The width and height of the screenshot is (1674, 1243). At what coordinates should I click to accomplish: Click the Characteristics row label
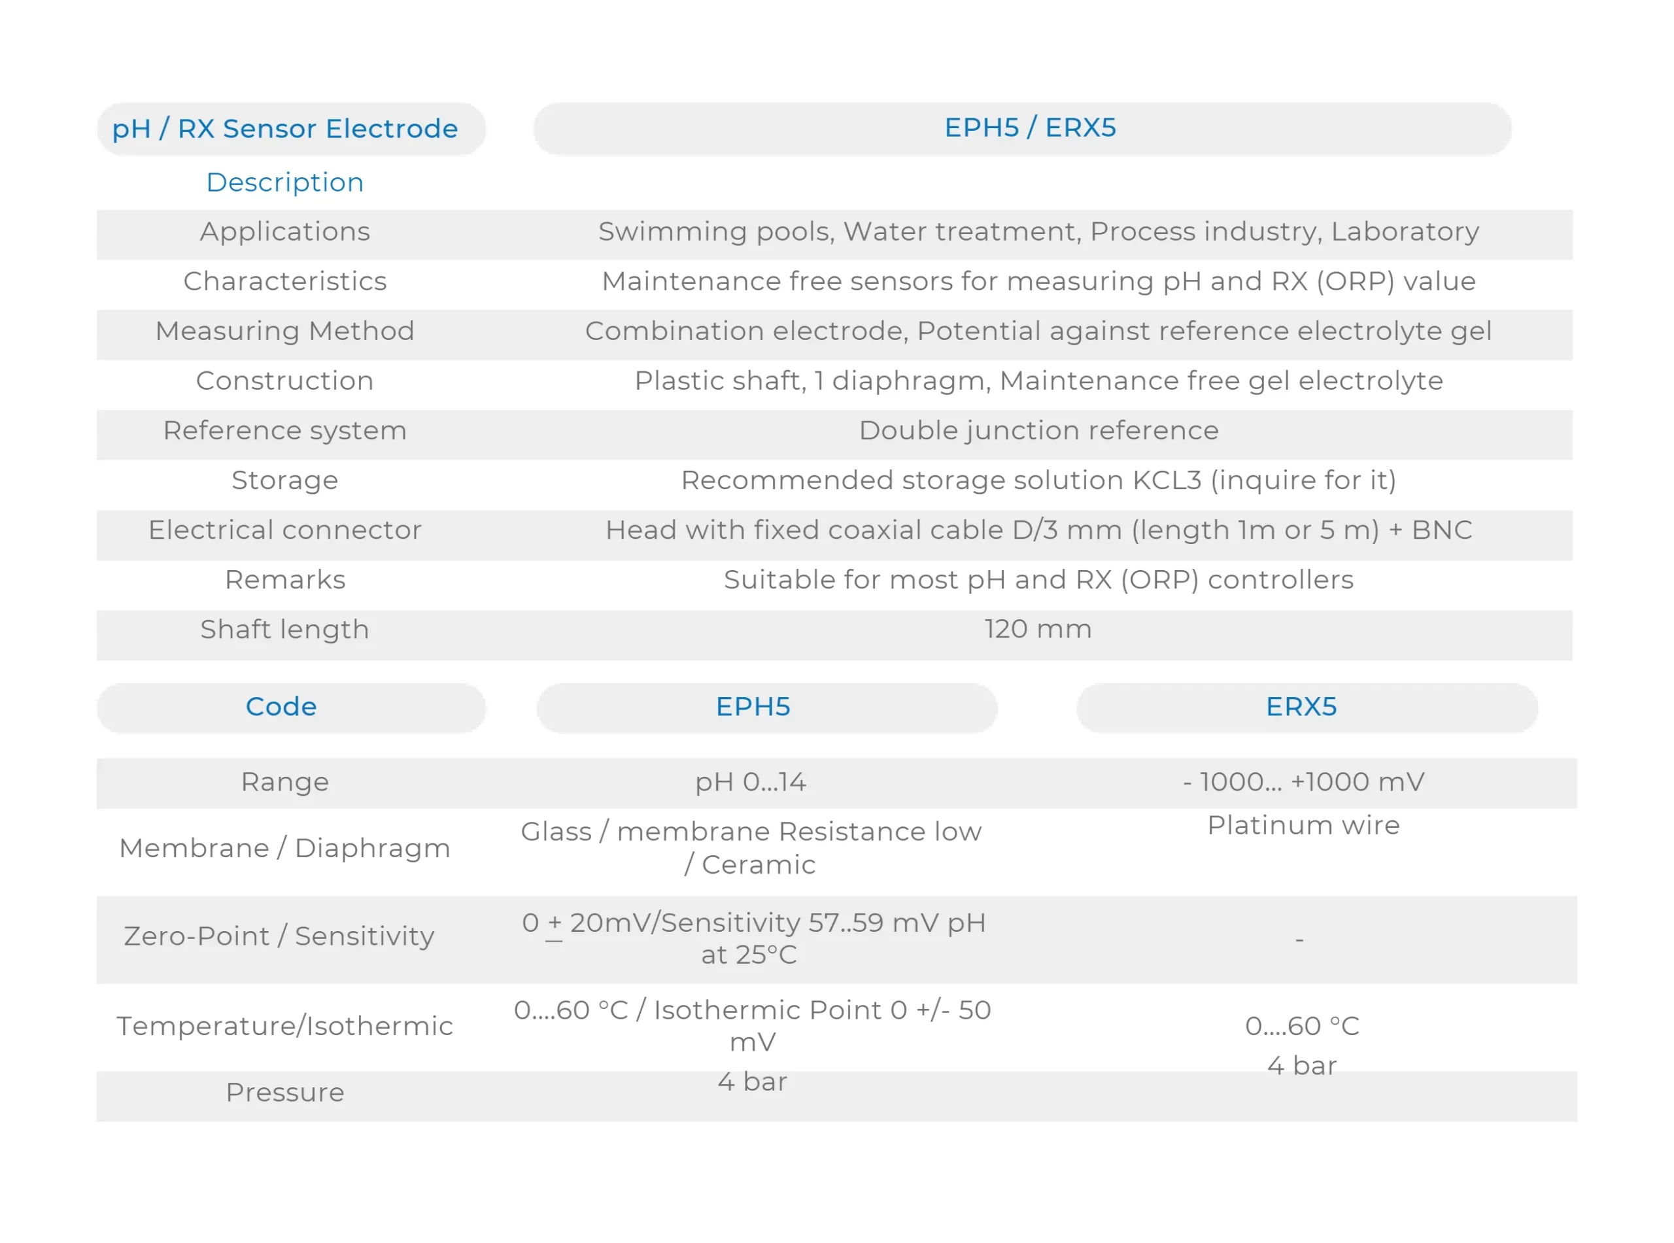click(x=284, y=281)
